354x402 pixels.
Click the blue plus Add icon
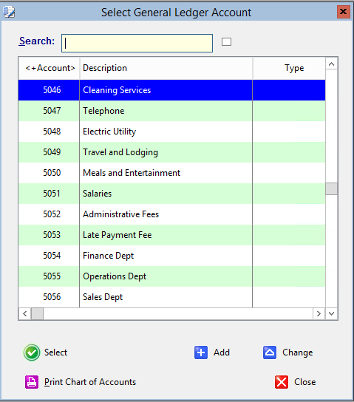click(x=201, y=352)
